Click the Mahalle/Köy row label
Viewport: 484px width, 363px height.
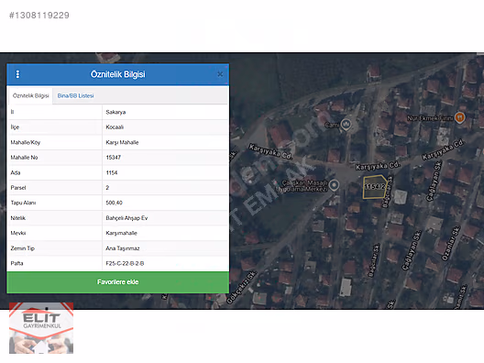pyautogui.click(x=26, y=142)
